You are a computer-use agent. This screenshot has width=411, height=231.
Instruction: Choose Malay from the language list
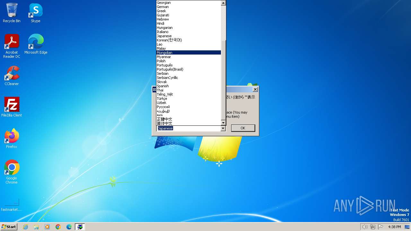click(x=188, y=48)
